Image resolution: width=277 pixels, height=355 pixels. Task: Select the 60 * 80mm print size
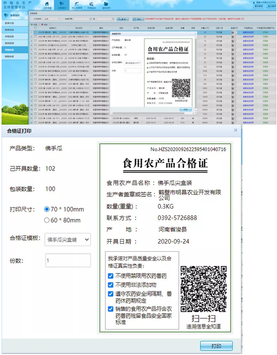point(47,220)
